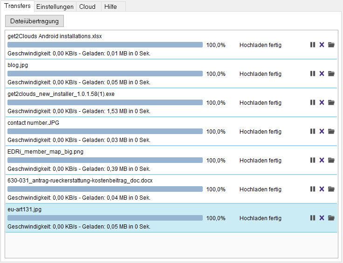Cancel the blog.jpg upload
The width and height of the screenshot is (343, 263).
pos(322,74)
